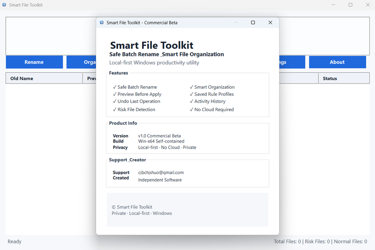Image resolution: width=375 pixels, height=250 pixels.
Task: Click the 'Smart Organization' feature text
Action: (214, 87)
